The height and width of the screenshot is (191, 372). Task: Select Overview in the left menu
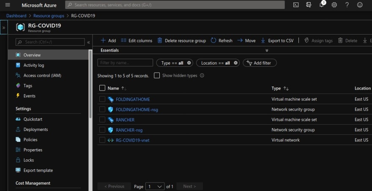pyautogui.click(x=48, y=55)
